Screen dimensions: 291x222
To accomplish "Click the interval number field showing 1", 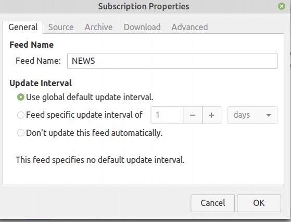I will pos(167,115).
